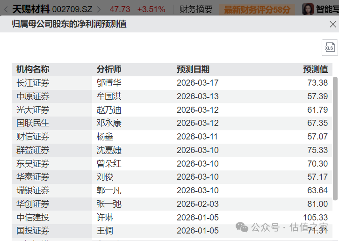
Task: Sort by 机构名称 column header
Action: 33,69
